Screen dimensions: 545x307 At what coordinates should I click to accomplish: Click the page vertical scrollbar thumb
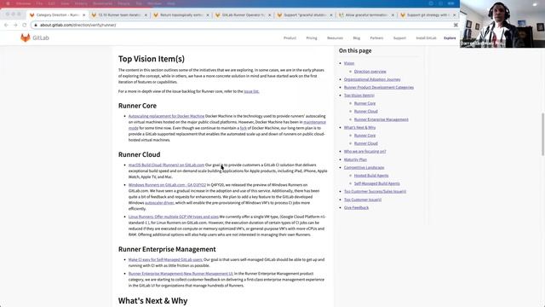543,134
